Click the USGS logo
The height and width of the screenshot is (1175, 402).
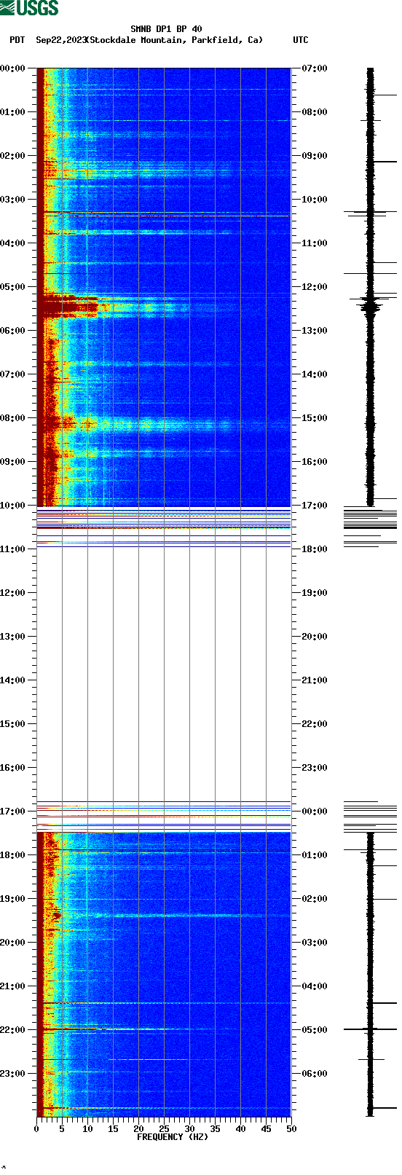coord(29,8)
